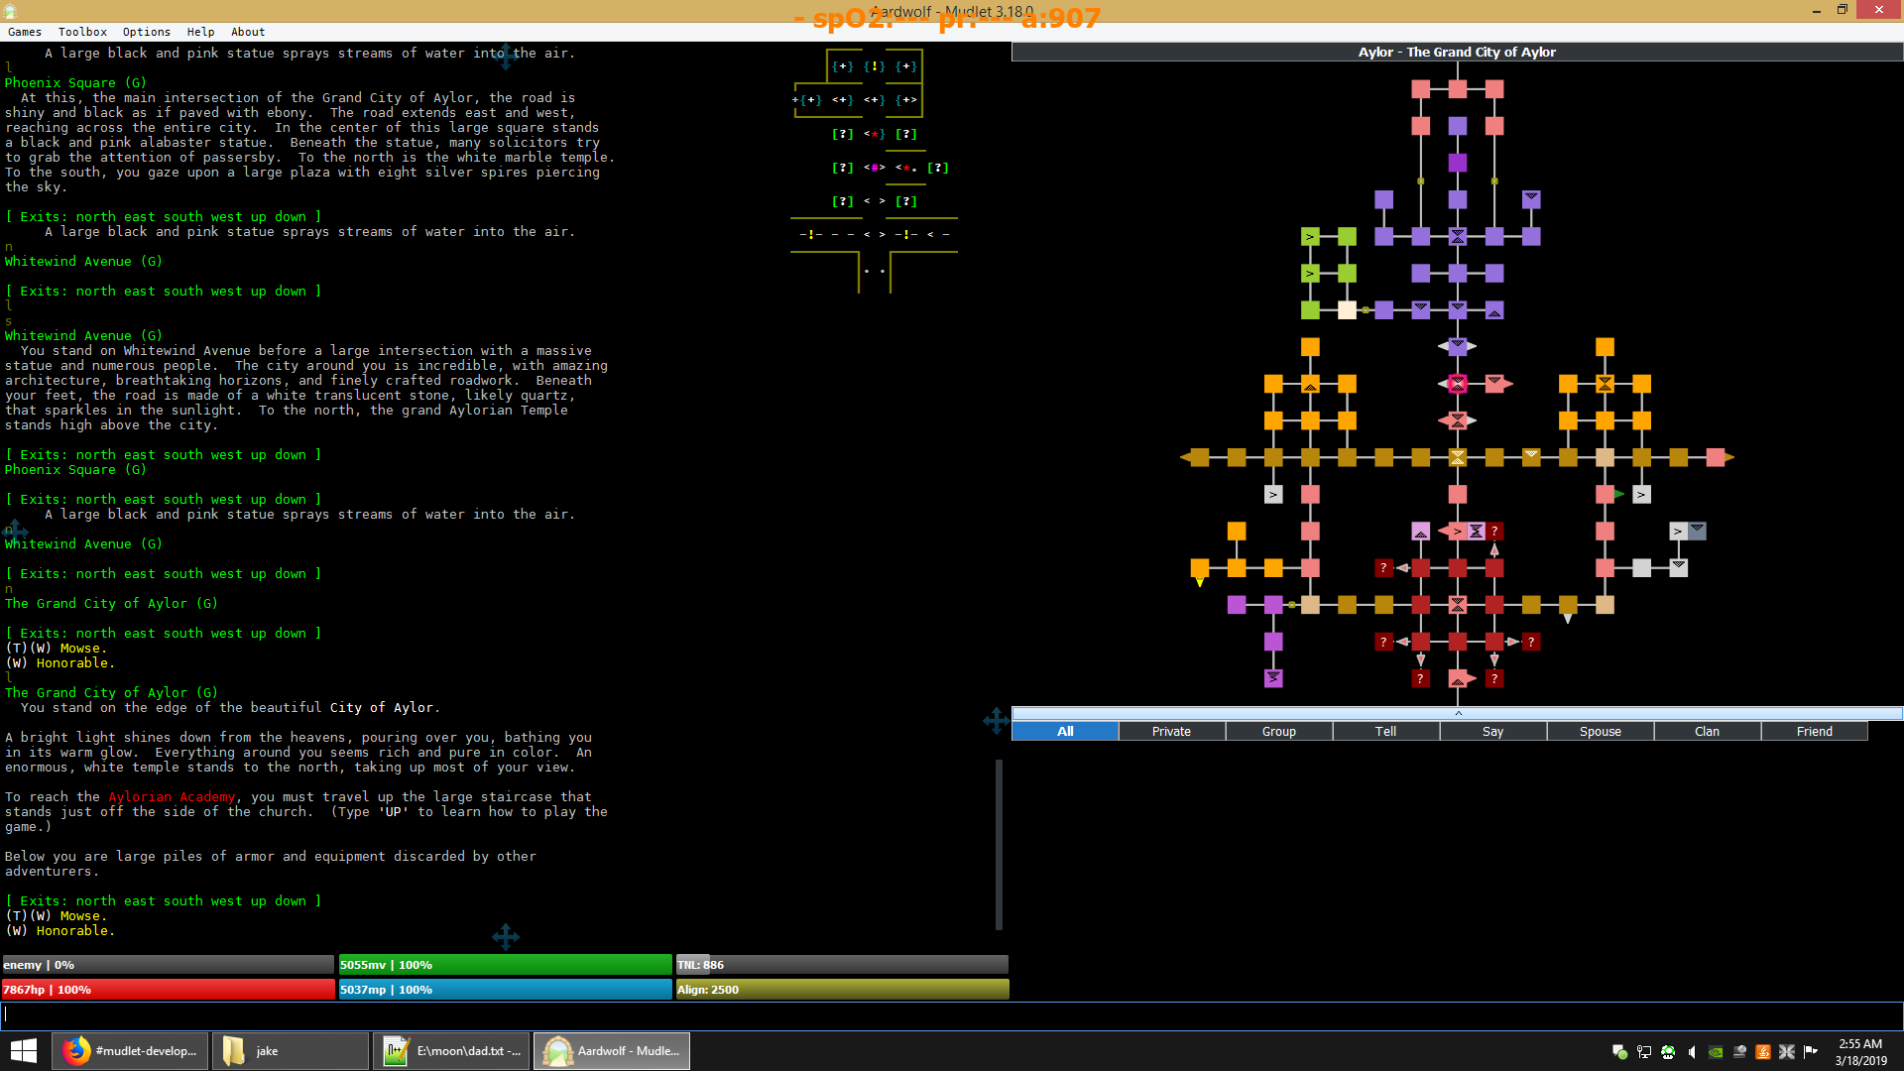Select the purple X-marked room at bottom left of map
1904x1071 pixels.
[x=1273, y=678]
